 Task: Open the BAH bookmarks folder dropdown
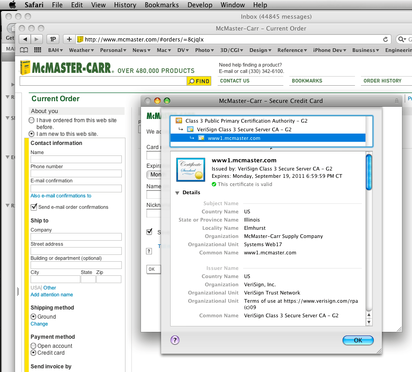55,50
